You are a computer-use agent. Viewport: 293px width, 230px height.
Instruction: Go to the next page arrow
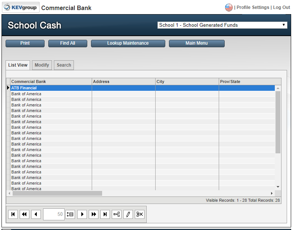(x=82, y=214)
